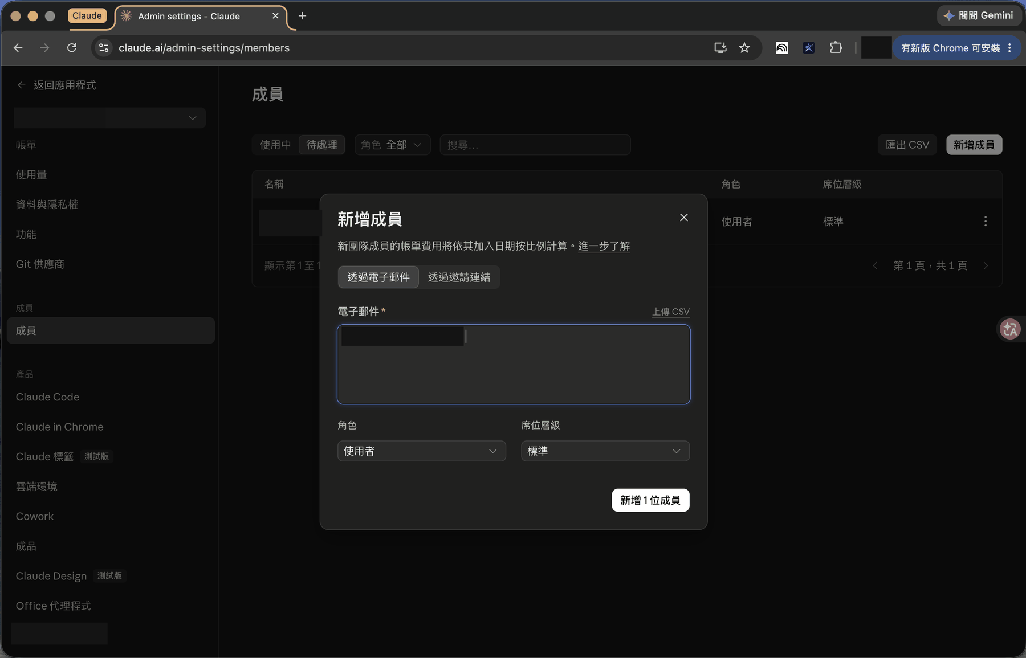Open the 席位層級 標準 dropdown
The height and width of the screenshot is (658, 1026).
coord(605,451)
